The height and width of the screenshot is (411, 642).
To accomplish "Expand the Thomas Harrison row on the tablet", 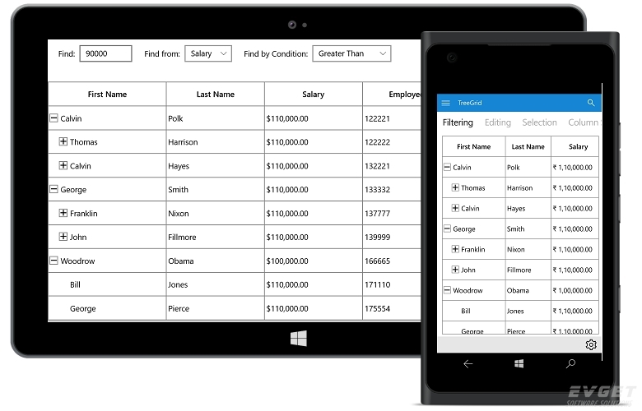I will (63, 142).
